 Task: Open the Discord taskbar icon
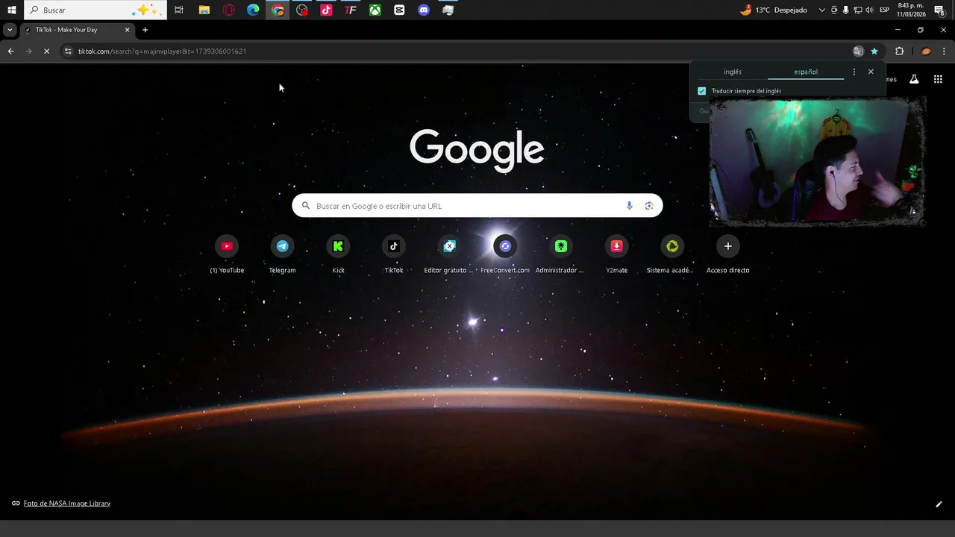click(x=424, y=10)
